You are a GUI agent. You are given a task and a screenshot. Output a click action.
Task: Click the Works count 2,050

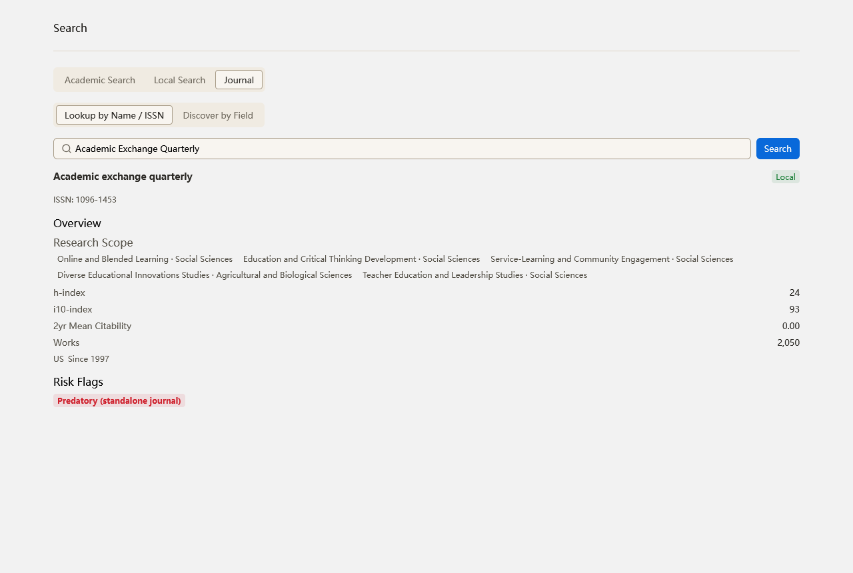[788, 342]
